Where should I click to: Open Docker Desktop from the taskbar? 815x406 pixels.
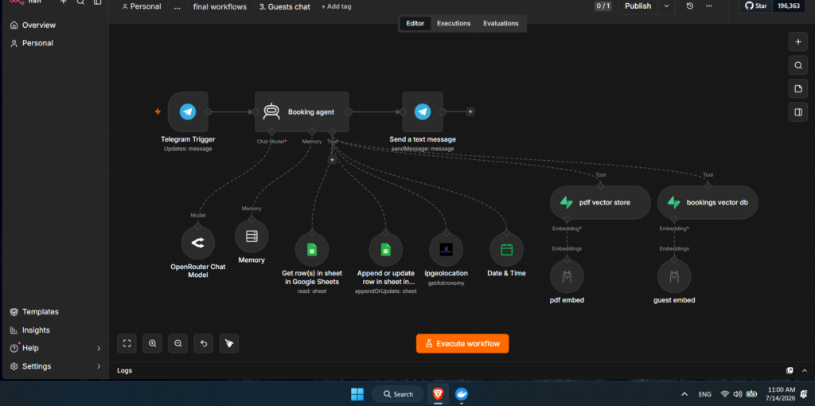tap(461, 394)
